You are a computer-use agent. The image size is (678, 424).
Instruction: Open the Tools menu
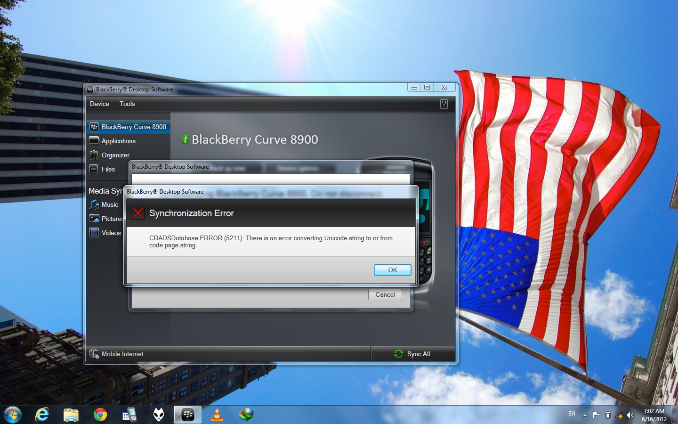point(127,104)
